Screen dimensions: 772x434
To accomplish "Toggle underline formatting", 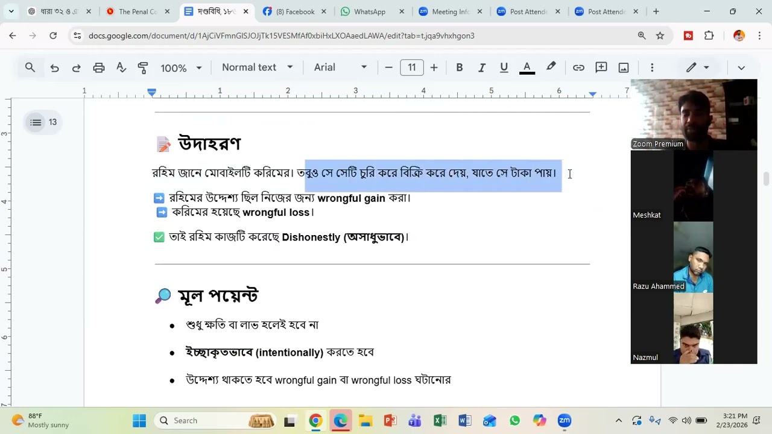I will click(x=504, y=68).
